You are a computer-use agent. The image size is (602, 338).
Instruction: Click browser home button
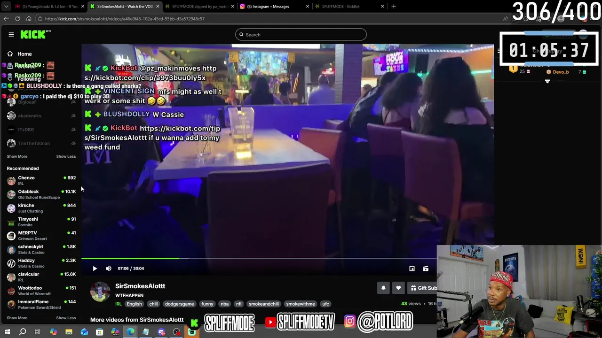[x=29, y=19]
